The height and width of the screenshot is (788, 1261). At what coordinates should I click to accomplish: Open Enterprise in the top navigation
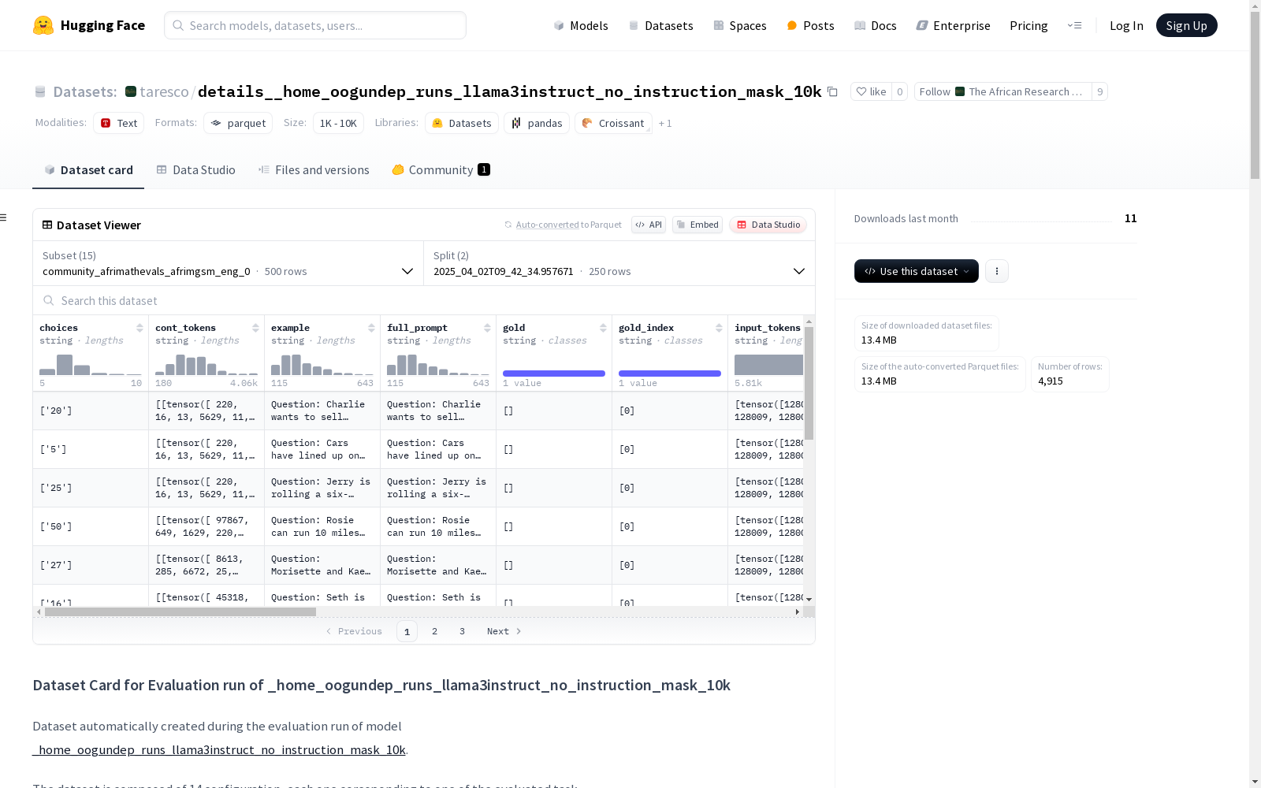(x=954, y=25)
